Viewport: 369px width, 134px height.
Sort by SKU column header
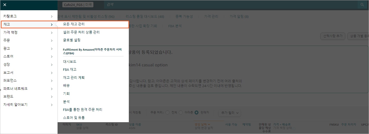pyautogui.click(x=79, y=125)
